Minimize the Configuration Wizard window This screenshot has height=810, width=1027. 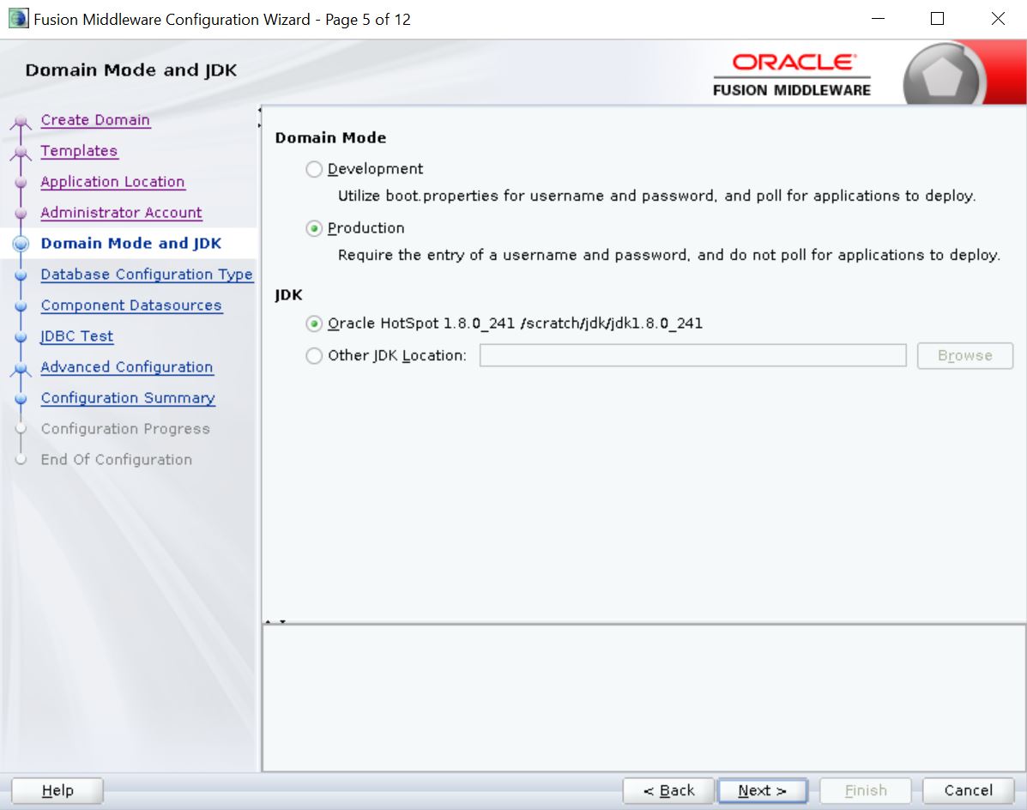click(x=879, y=19)
